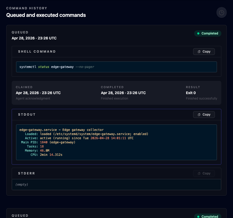Click the Main PID value "1840"
The height and width of the screenshot is (218, 233).
(x=44, y=142)
